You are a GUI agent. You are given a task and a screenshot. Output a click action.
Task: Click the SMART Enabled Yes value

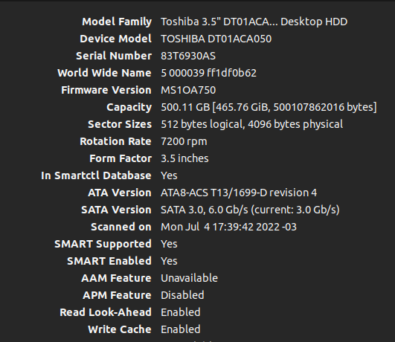pyautogui.click(x=169, y=261)
